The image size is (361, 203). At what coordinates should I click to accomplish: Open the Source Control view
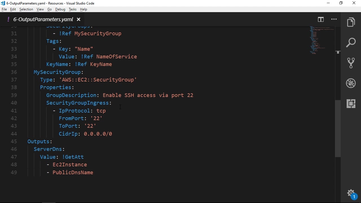(351, 63)
